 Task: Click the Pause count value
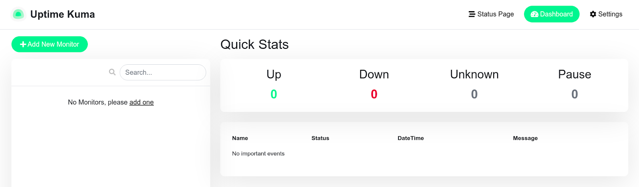pos(575,94)
